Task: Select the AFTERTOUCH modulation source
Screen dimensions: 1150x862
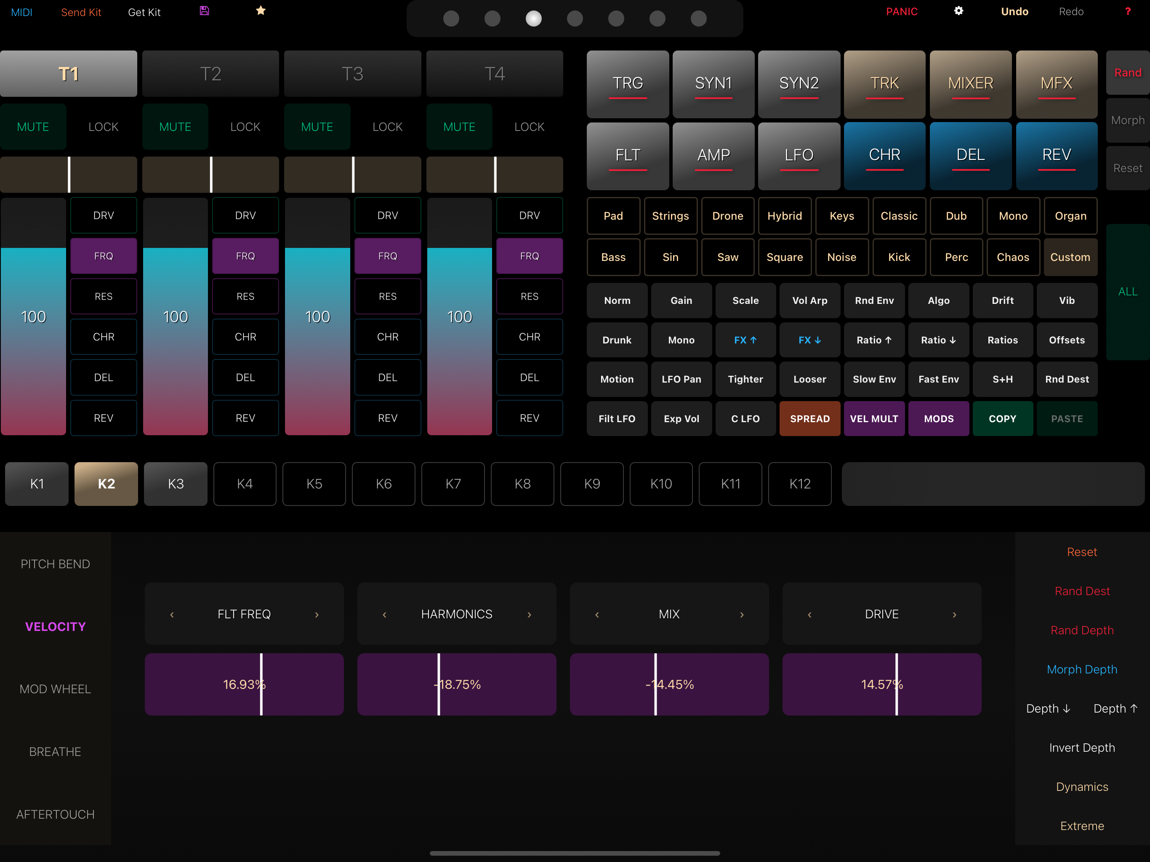Action: 55,814
